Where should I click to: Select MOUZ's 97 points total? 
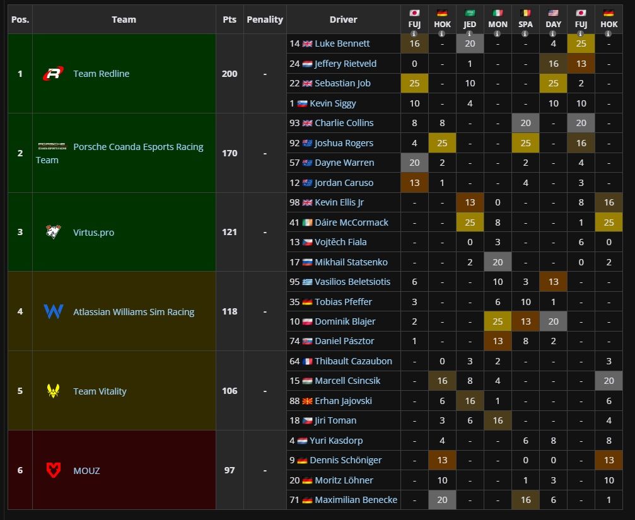pos(230,470)
